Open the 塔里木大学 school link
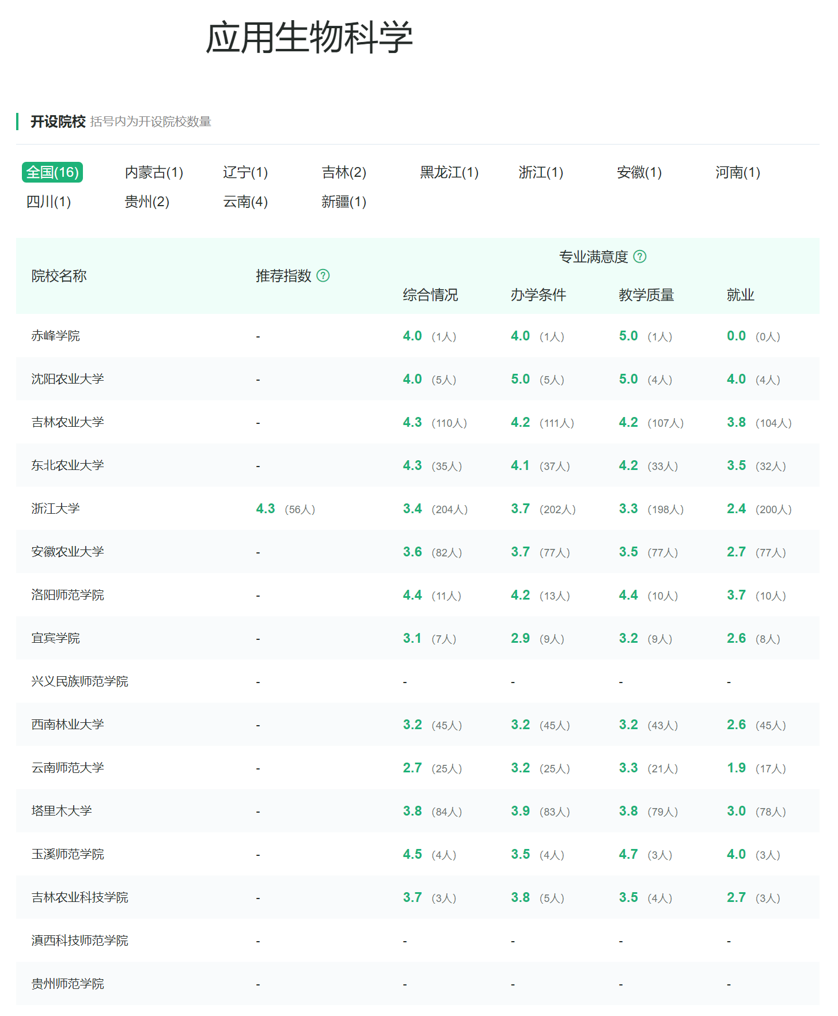838x1016 pixels. 62,811
